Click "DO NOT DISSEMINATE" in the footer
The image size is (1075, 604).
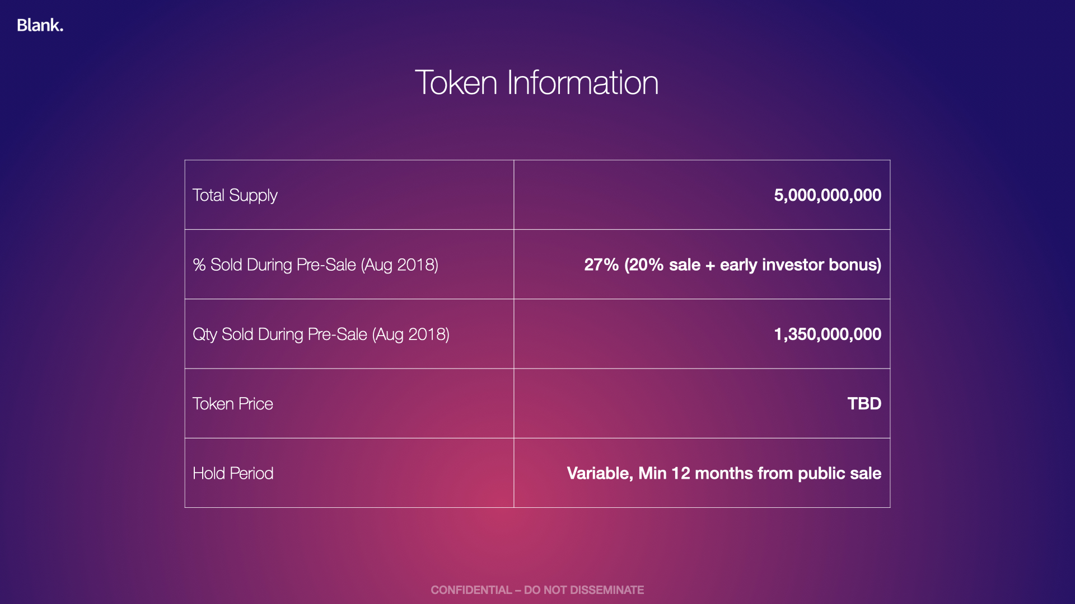pos(583,590)
